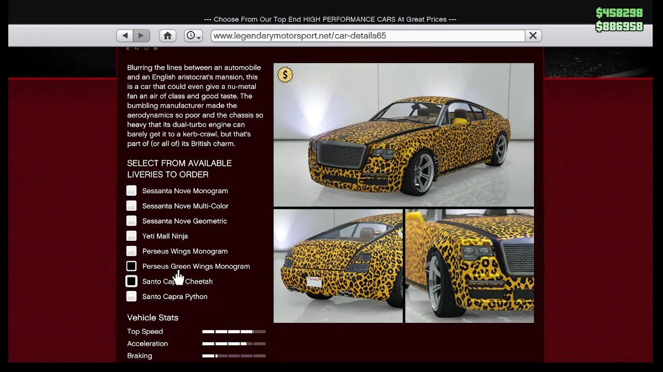Viewport: 663px width, 372px height.
Task: Select the rear-view car thumbnail
Action: 338,266
